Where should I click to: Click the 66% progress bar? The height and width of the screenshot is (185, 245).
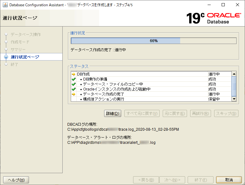point(154,41)
